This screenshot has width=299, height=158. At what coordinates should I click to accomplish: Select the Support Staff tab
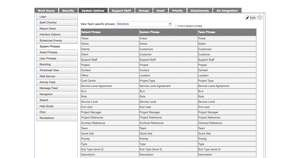[x=121, y=10]
